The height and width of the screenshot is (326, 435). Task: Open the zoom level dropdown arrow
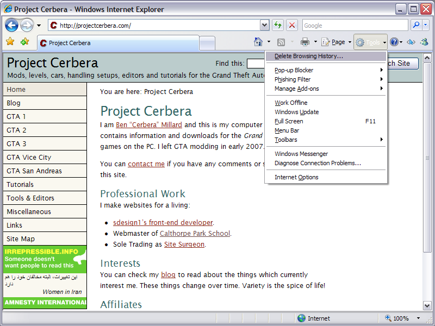pos(418,318)
